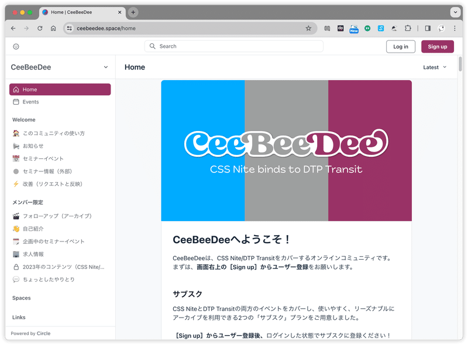The height and width of the screenshot is (345, 468).
Task: Open Chrome three-dot menu
Action: [455, 28]
